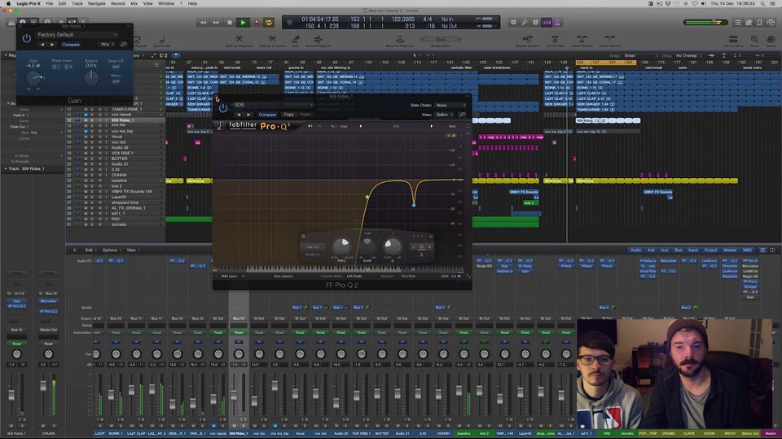Toggle the band enable power icon in Pro-Q 2
This screenshot has height=439, width=782.
click(x=303, y=237)
